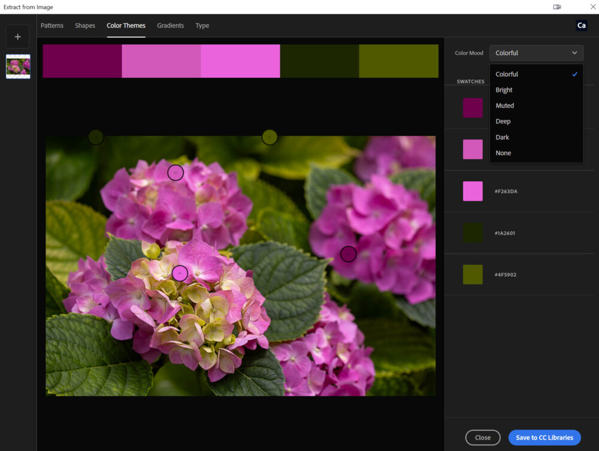599x451 pixels.
Task: Select the dark green color picker handle on image
Action: (x=96, y=137)
